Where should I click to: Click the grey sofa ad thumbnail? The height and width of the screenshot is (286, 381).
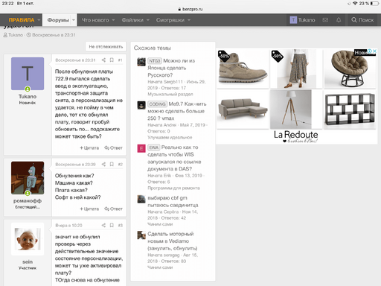pyautogui.click(x=243, y=109)
